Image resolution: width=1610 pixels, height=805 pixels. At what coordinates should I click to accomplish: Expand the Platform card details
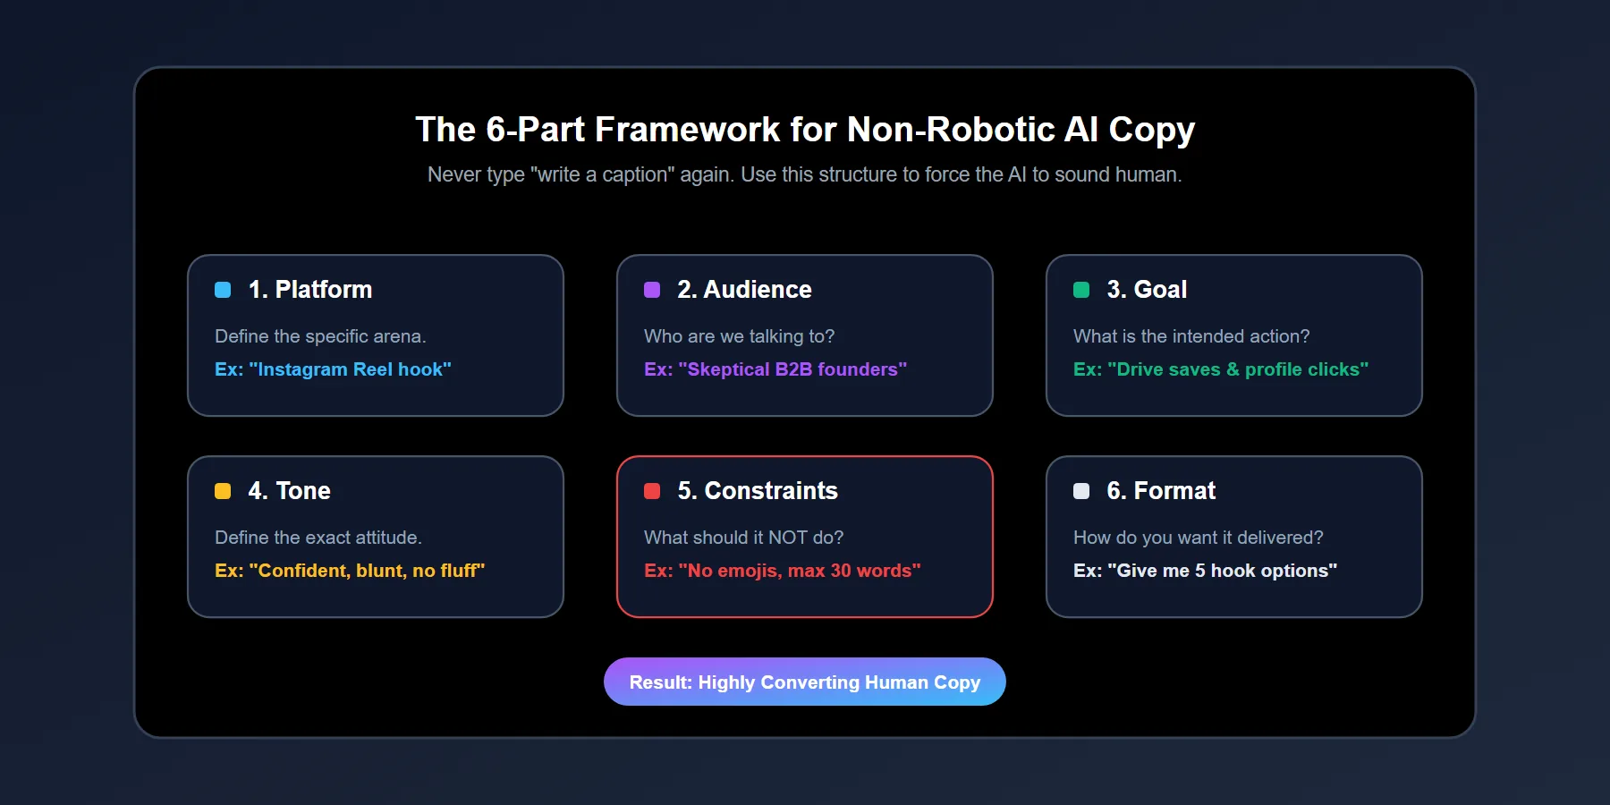tap(375, 336)
